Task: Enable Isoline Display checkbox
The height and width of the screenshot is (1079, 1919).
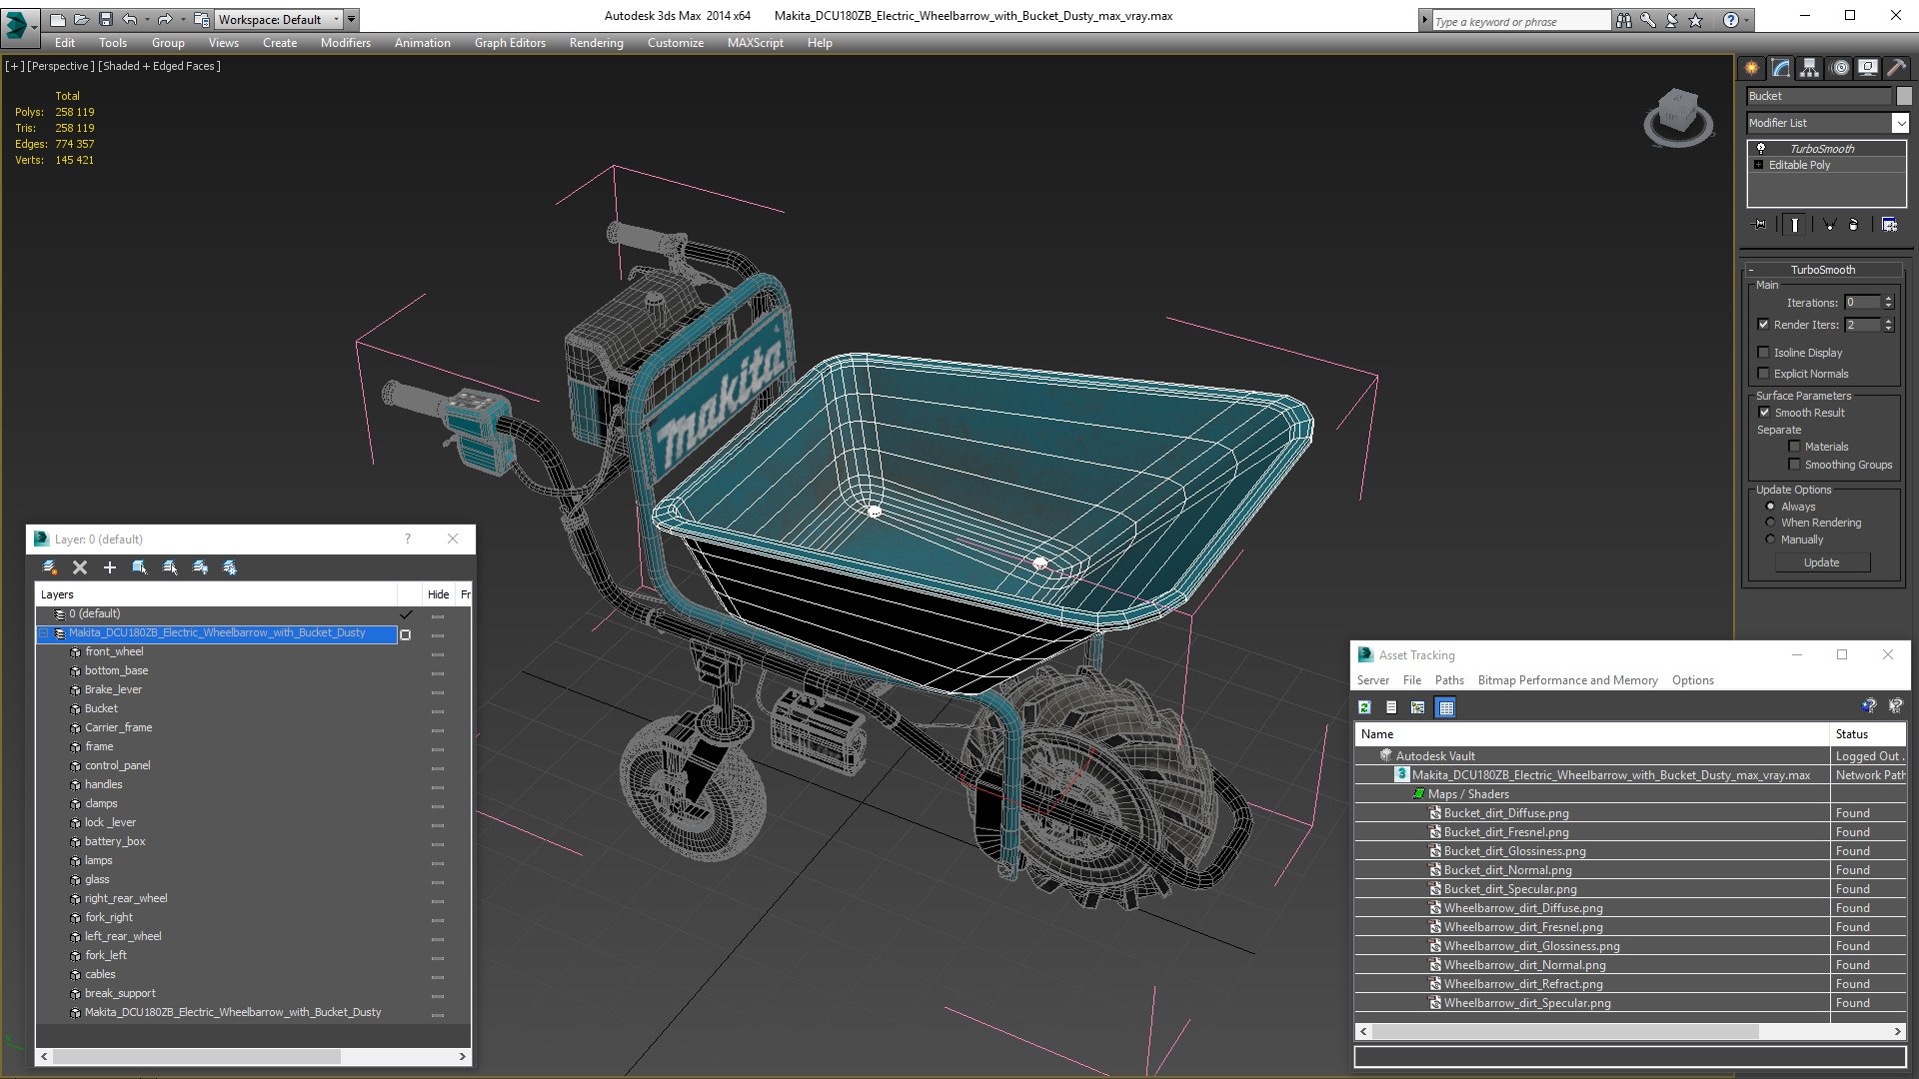Action: [x=1763, y=353]
